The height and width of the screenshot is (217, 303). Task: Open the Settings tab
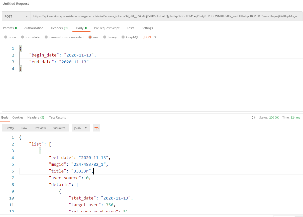147,28
